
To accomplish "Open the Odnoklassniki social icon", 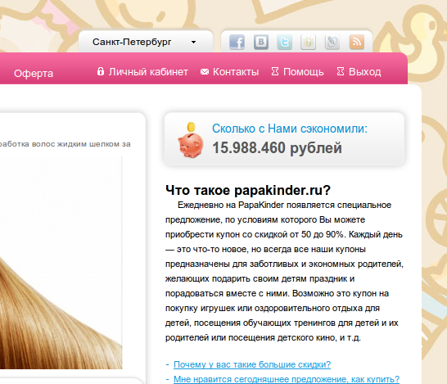I will (x=308, y=43).
